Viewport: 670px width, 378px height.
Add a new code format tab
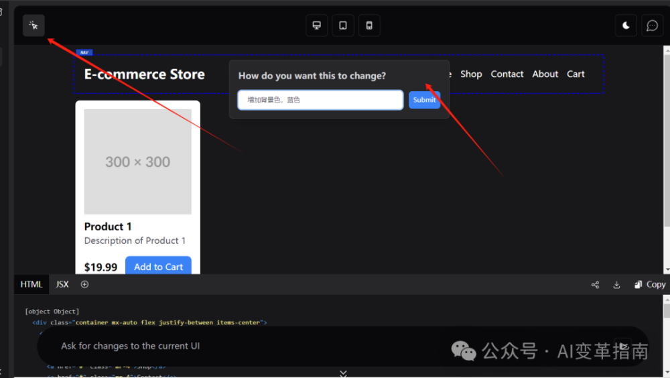click(84, 284)
